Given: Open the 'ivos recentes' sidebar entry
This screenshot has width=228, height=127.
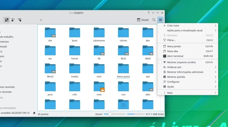Looking at the screenshot, I should click(x=7, y=87).
